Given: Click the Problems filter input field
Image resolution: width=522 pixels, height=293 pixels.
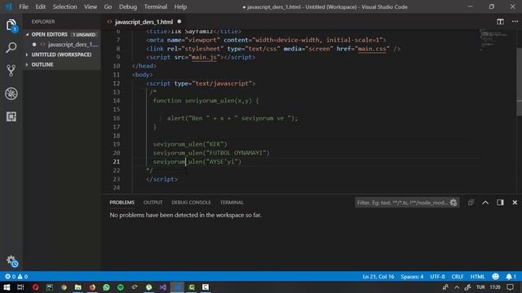Looking at the screenshot, I should point(402,203).
